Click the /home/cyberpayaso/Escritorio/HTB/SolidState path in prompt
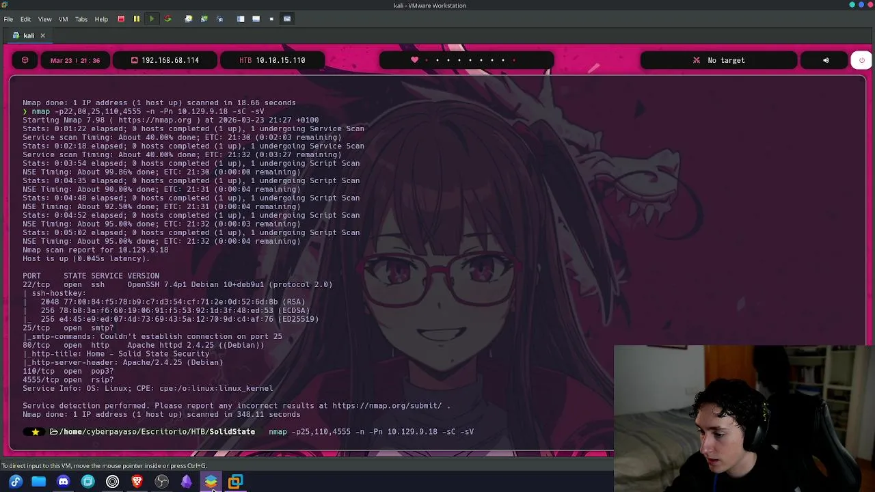This screenshot has width=875, height=492. (x=157, y=432)
